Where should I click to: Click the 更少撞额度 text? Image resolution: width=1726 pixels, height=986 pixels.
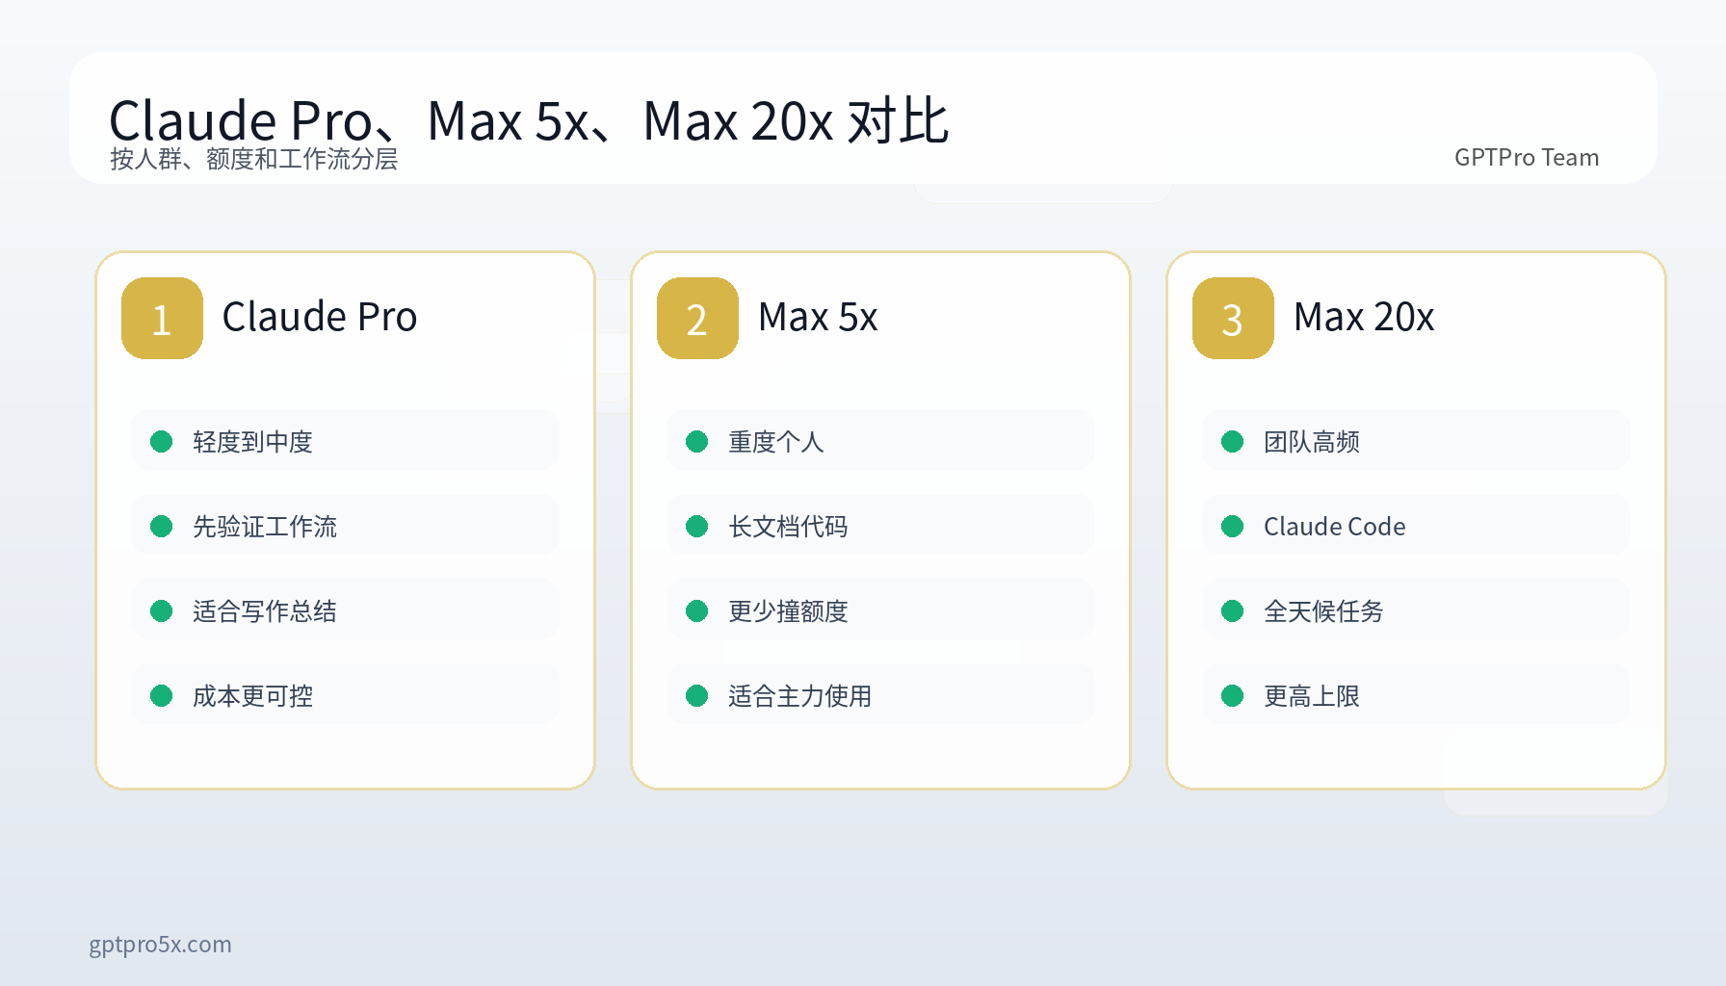(x=788, y=611)
